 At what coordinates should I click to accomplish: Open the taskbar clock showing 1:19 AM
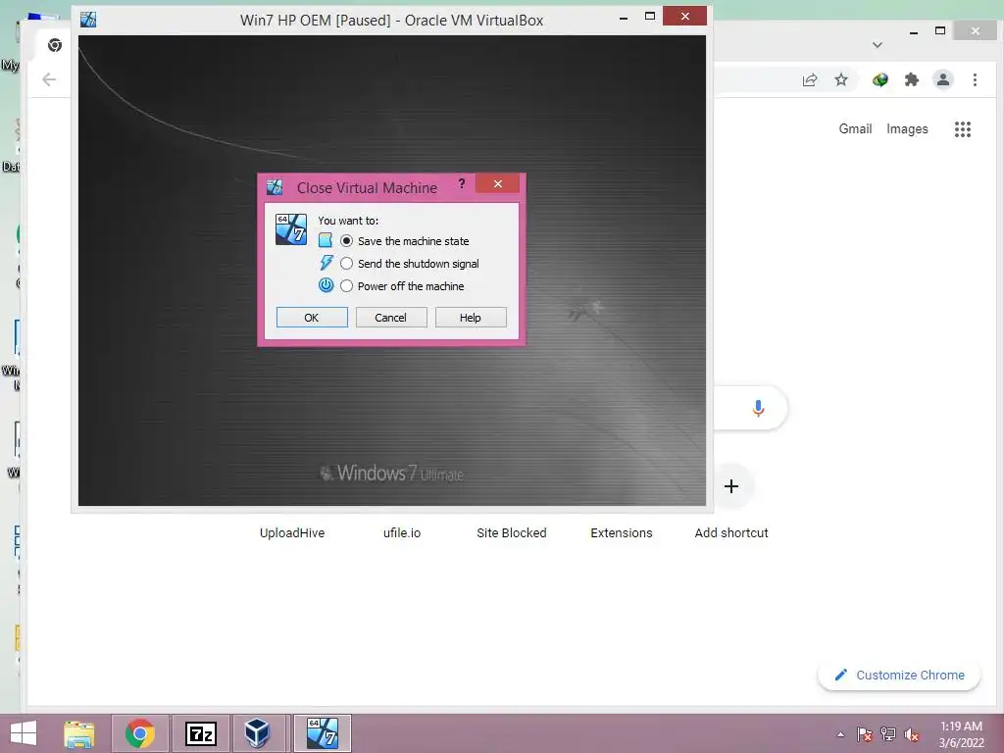[x=961, y=734]
